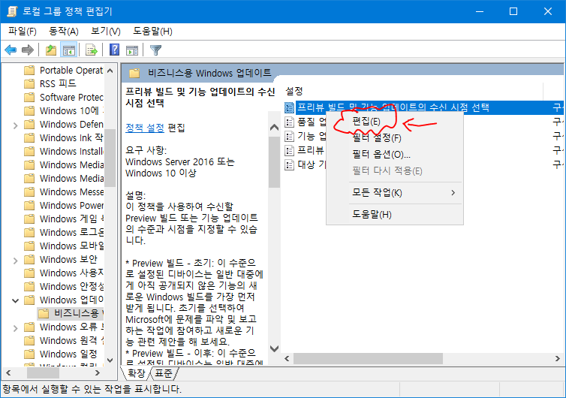Open the 도움말(H) menu in menu bar
This screenshot has width=566, height=398.
(152, 32)
